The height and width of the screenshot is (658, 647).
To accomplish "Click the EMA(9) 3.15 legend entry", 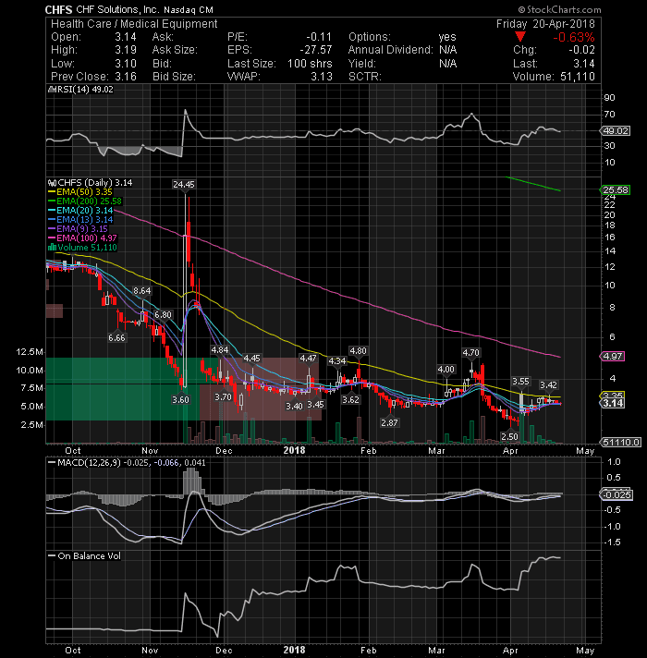I will (82, 229).
